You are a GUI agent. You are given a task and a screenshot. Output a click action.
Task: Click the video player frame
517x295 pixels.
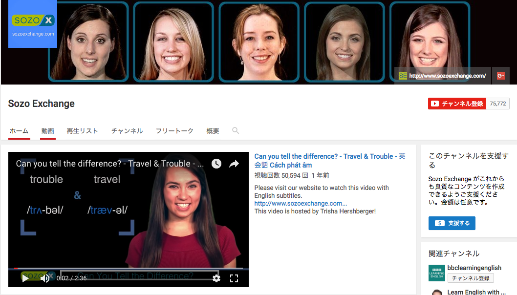coord(128,219)
